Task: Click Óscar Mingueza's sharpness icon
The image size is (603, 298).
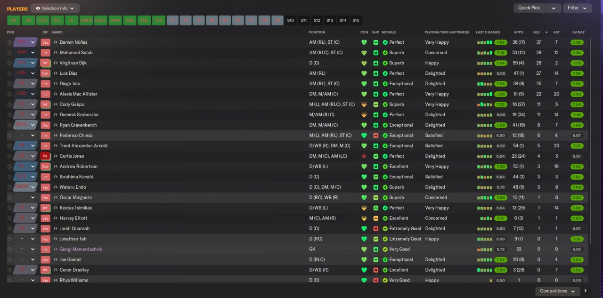Action: pyautogui.click(x=375, y=198)
